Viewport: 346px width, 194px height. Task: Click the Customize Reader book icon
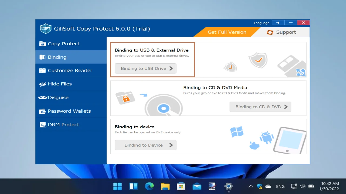click(42, 71)
